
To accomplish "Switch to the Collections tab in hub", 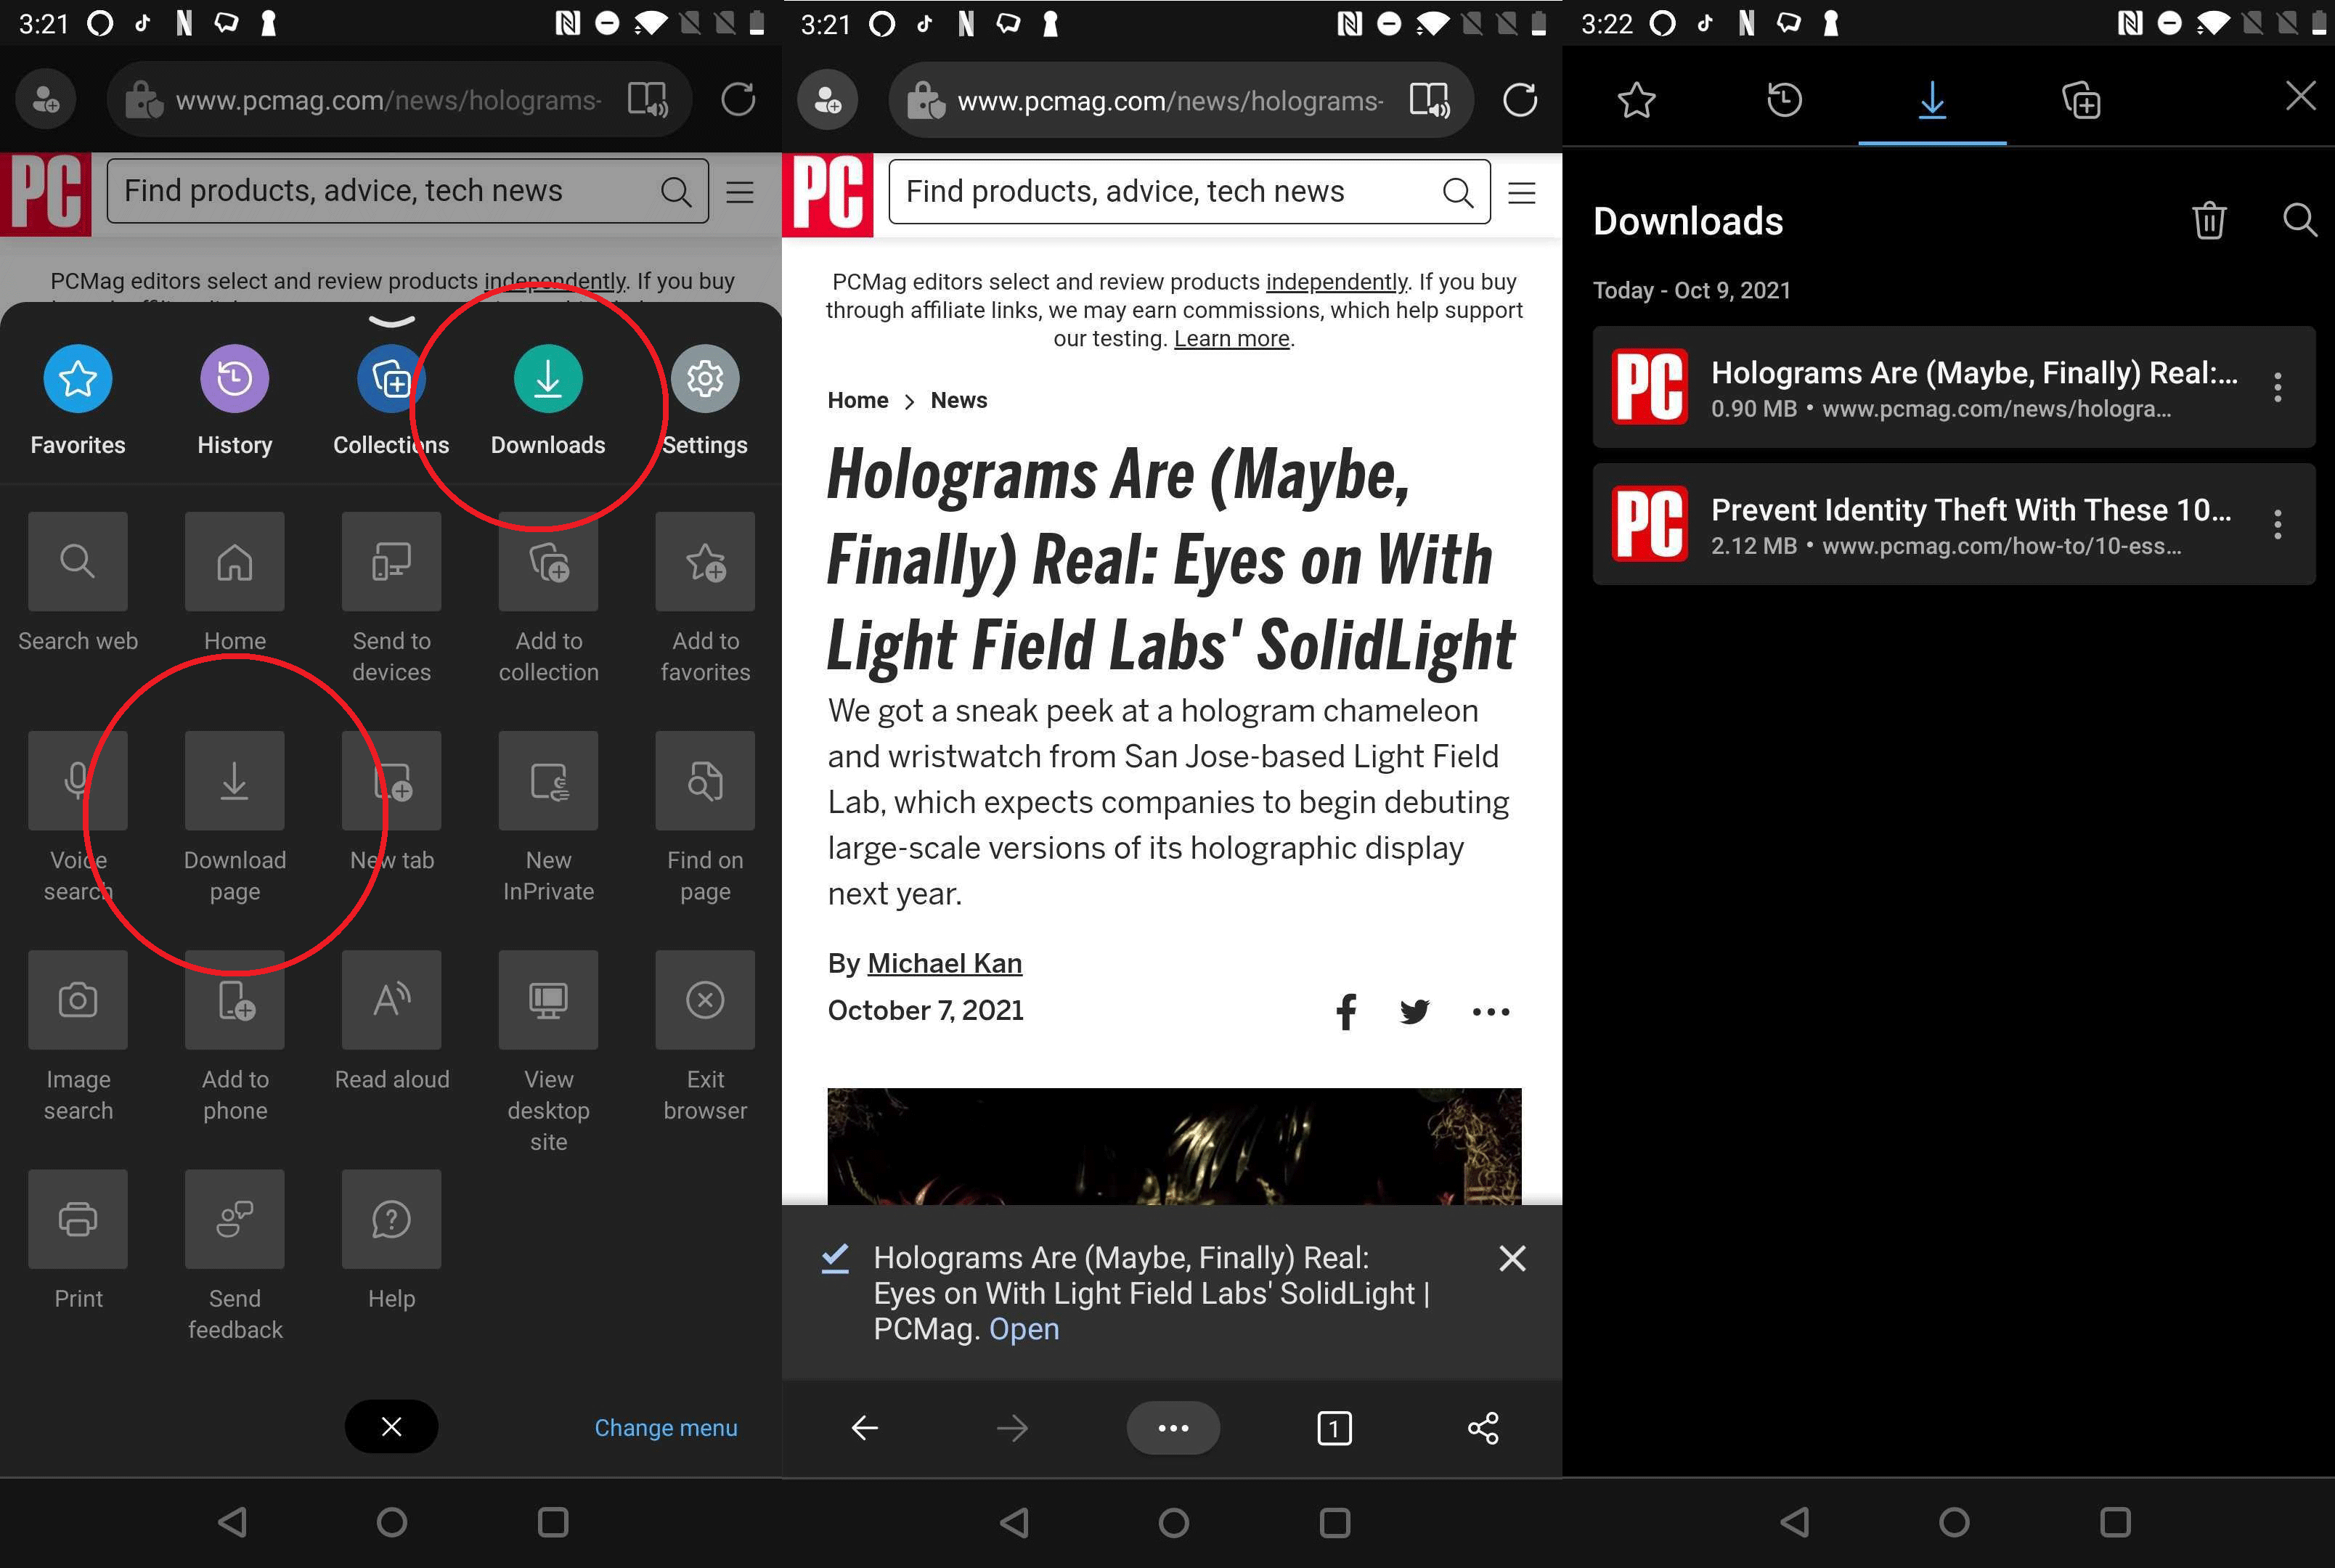I will (x=2081, y=100).
